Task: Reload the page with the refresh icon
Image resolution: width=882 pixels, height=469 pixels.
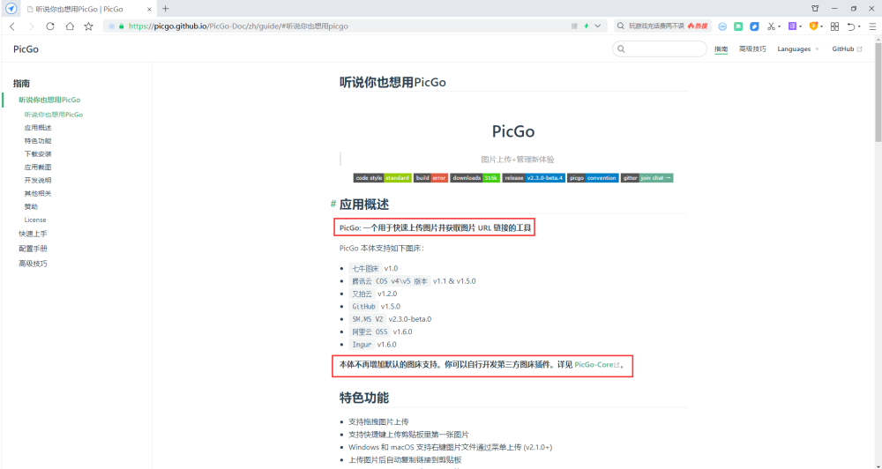Action: tap(50, 26)
